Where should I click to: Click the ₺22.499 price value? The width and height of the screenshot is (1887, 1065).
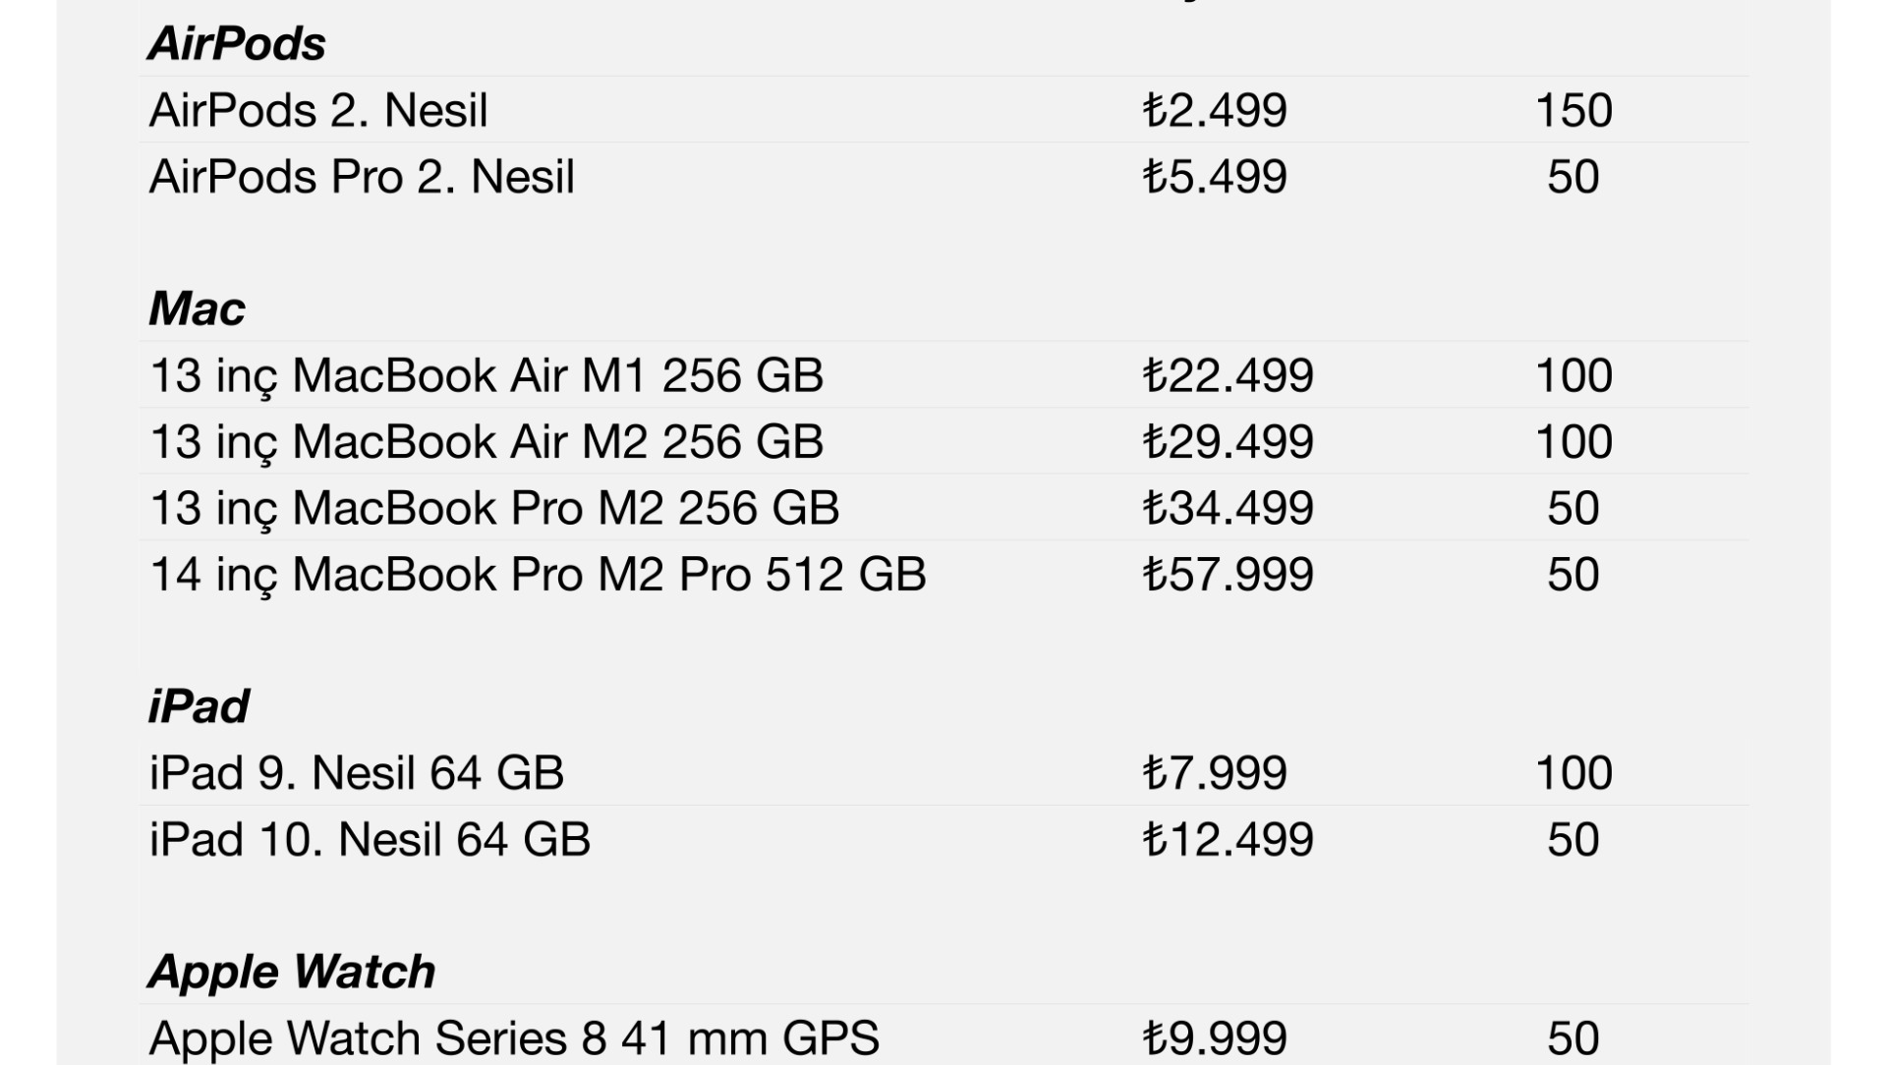click(x=1229, y=375)
